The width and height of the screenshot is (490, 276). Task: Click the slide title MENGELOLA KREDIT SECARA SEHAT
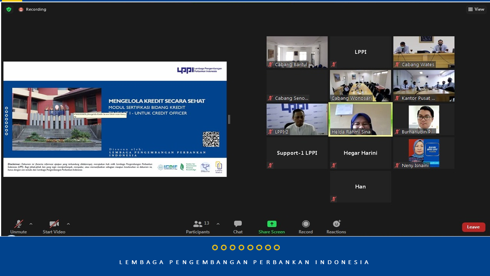click(157, 101)
